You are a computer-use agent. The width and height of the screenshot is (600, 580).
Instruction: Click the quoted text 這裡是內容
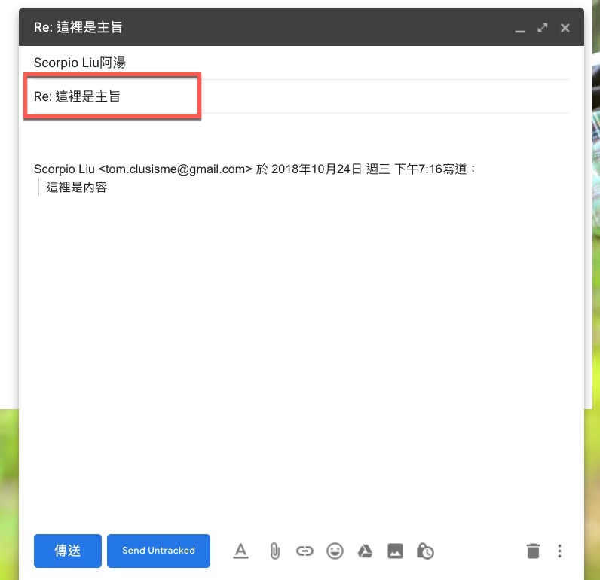(77, 187)
